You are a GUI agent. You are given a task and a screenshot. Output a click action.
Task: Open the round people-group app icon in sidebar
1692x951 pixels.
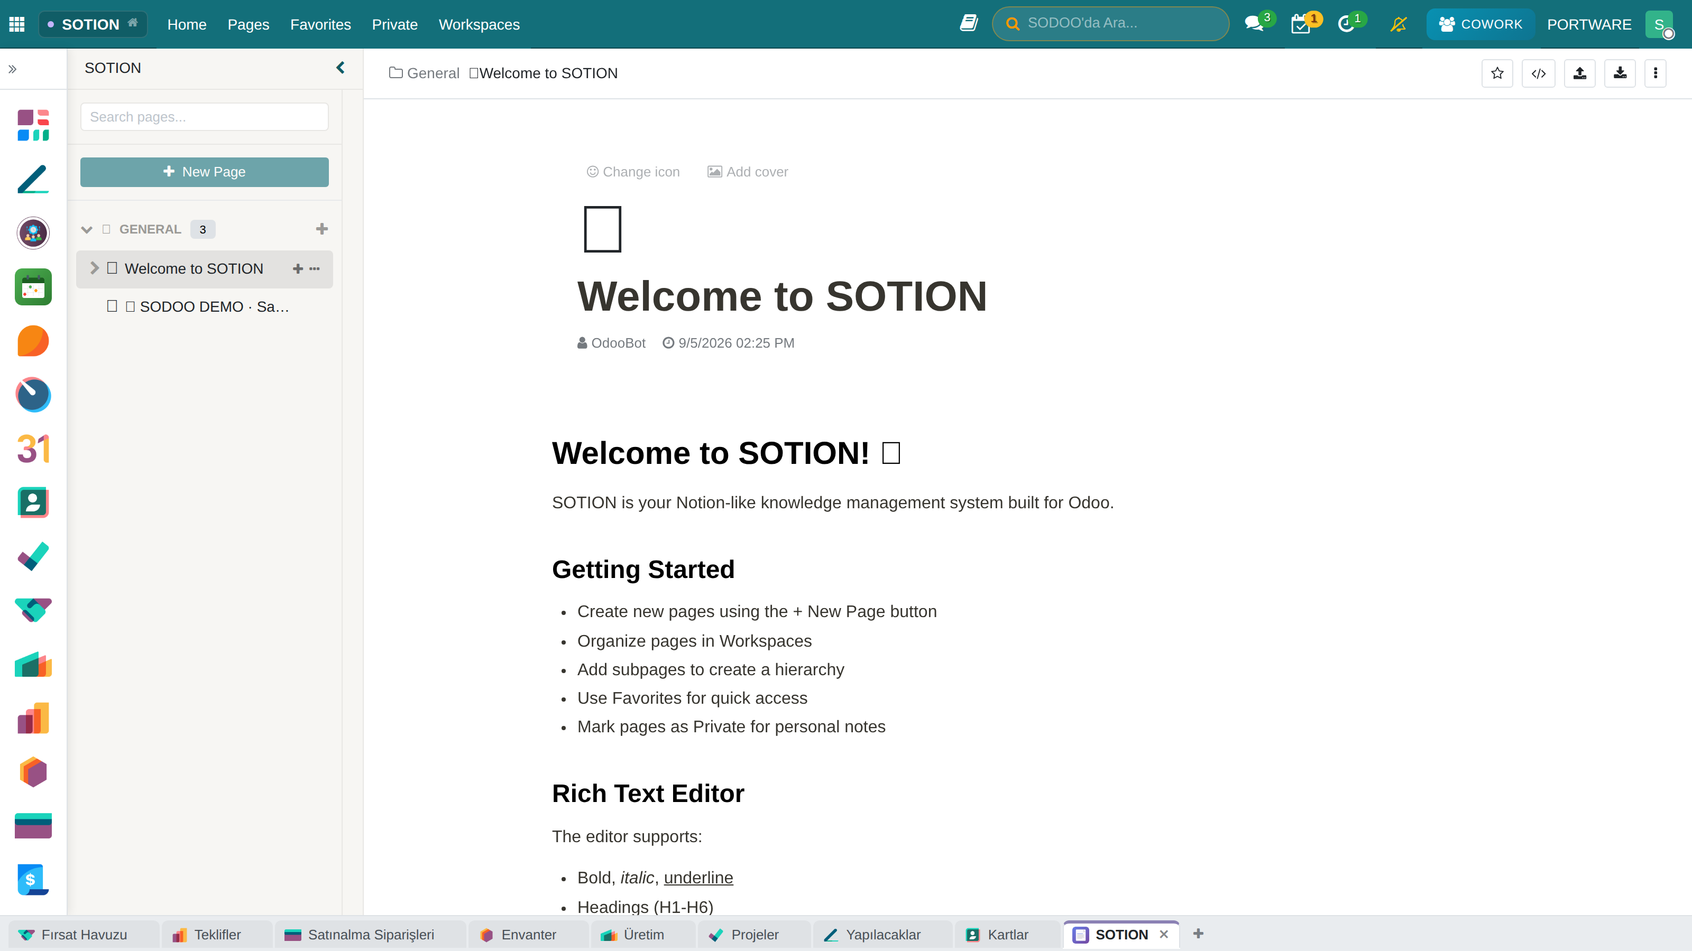pos(33,233)
